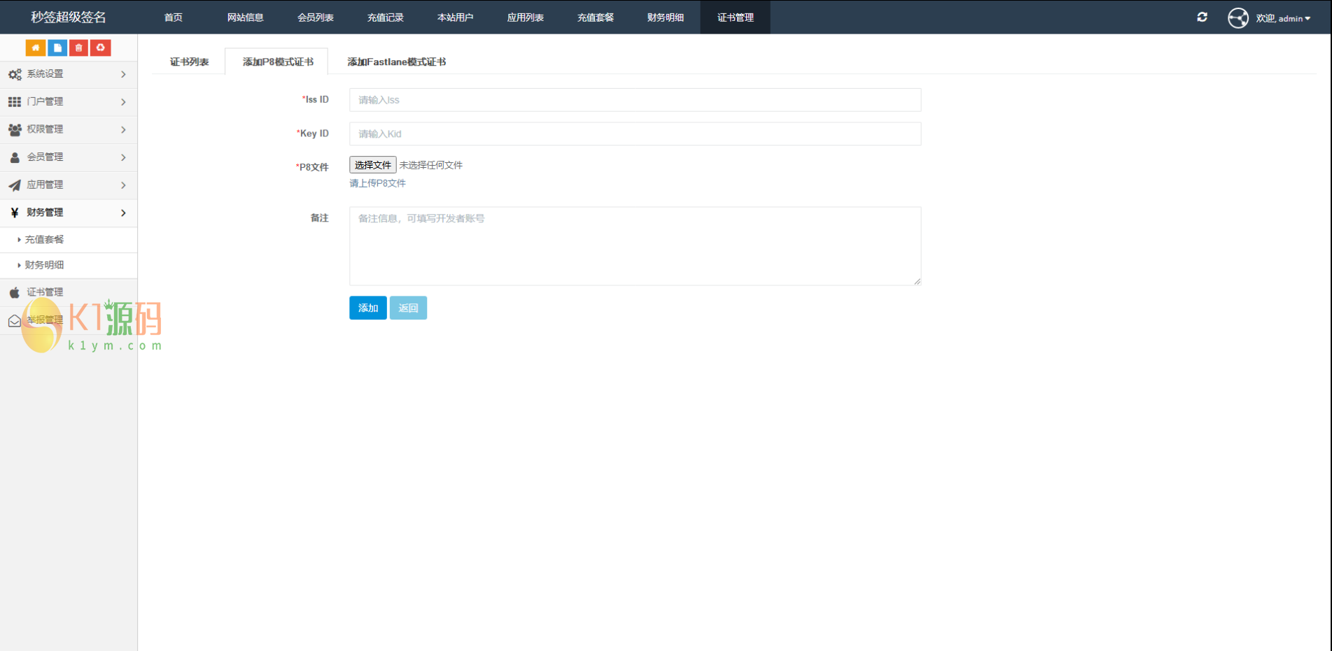The height and width of the screenshot is (651, 1332).
Task: Click the group icon beside 权限管理
Action: pyautogui.click(x=15, y=129)
